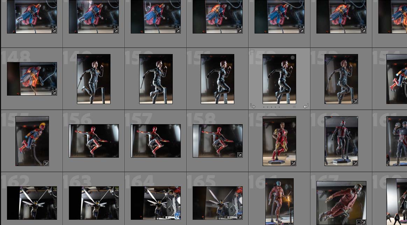Select the thumbnail directly above photo 148

[x=32, y=17]
